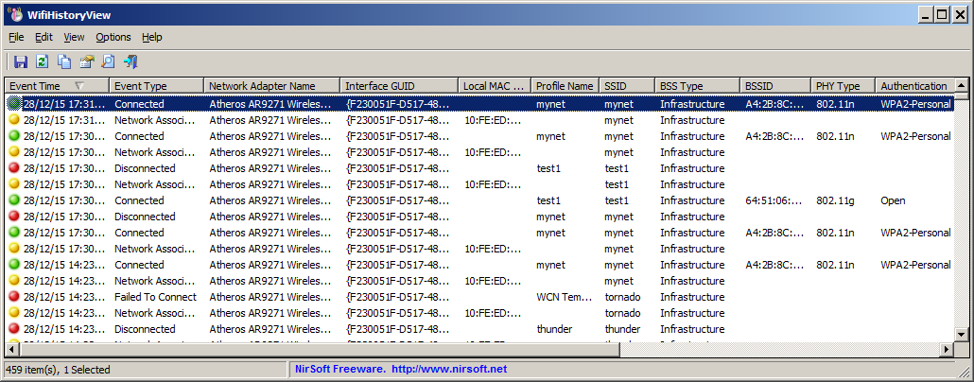974x382 pixels.
Task: Sort by the Event Time column header
Action: coord(57,86)
